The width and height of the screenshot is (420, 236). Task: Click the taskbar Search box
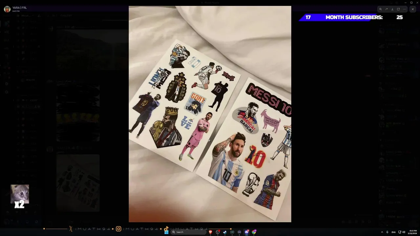189,232
